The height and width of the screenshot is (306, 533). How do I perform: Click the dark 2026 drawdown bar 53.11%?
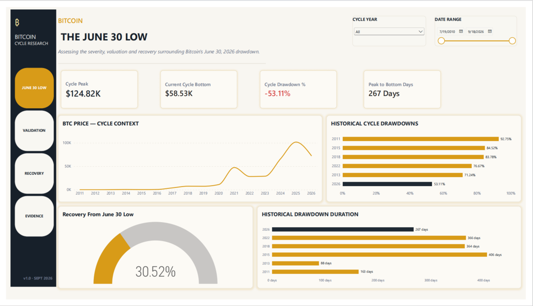coord(387,184)
